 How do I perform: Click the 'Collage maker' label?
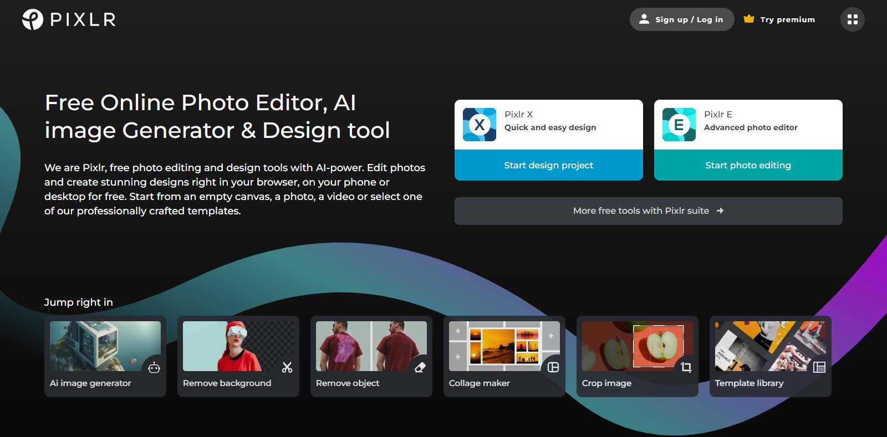pyautogui.click(x=480, y=383)
